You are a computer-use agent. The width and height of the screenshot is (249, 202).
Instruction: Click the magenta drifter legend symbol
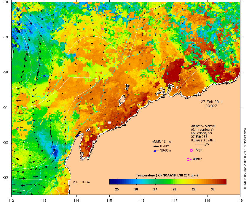[189, 160]
